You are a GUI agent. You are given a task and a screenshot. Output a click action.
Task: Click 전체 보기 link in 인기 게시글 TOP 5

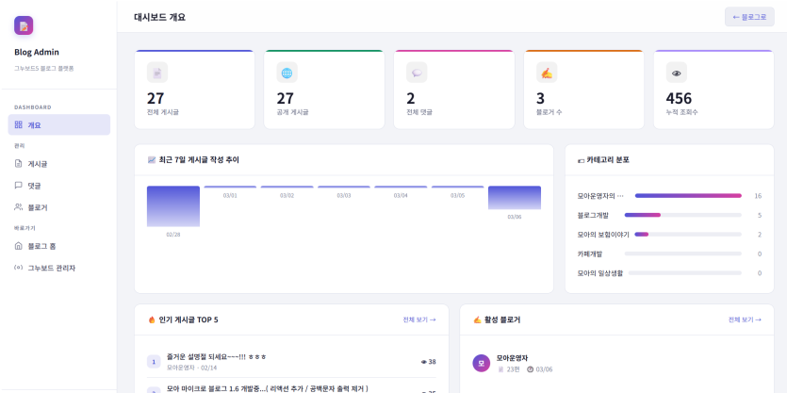coord(418,319)
